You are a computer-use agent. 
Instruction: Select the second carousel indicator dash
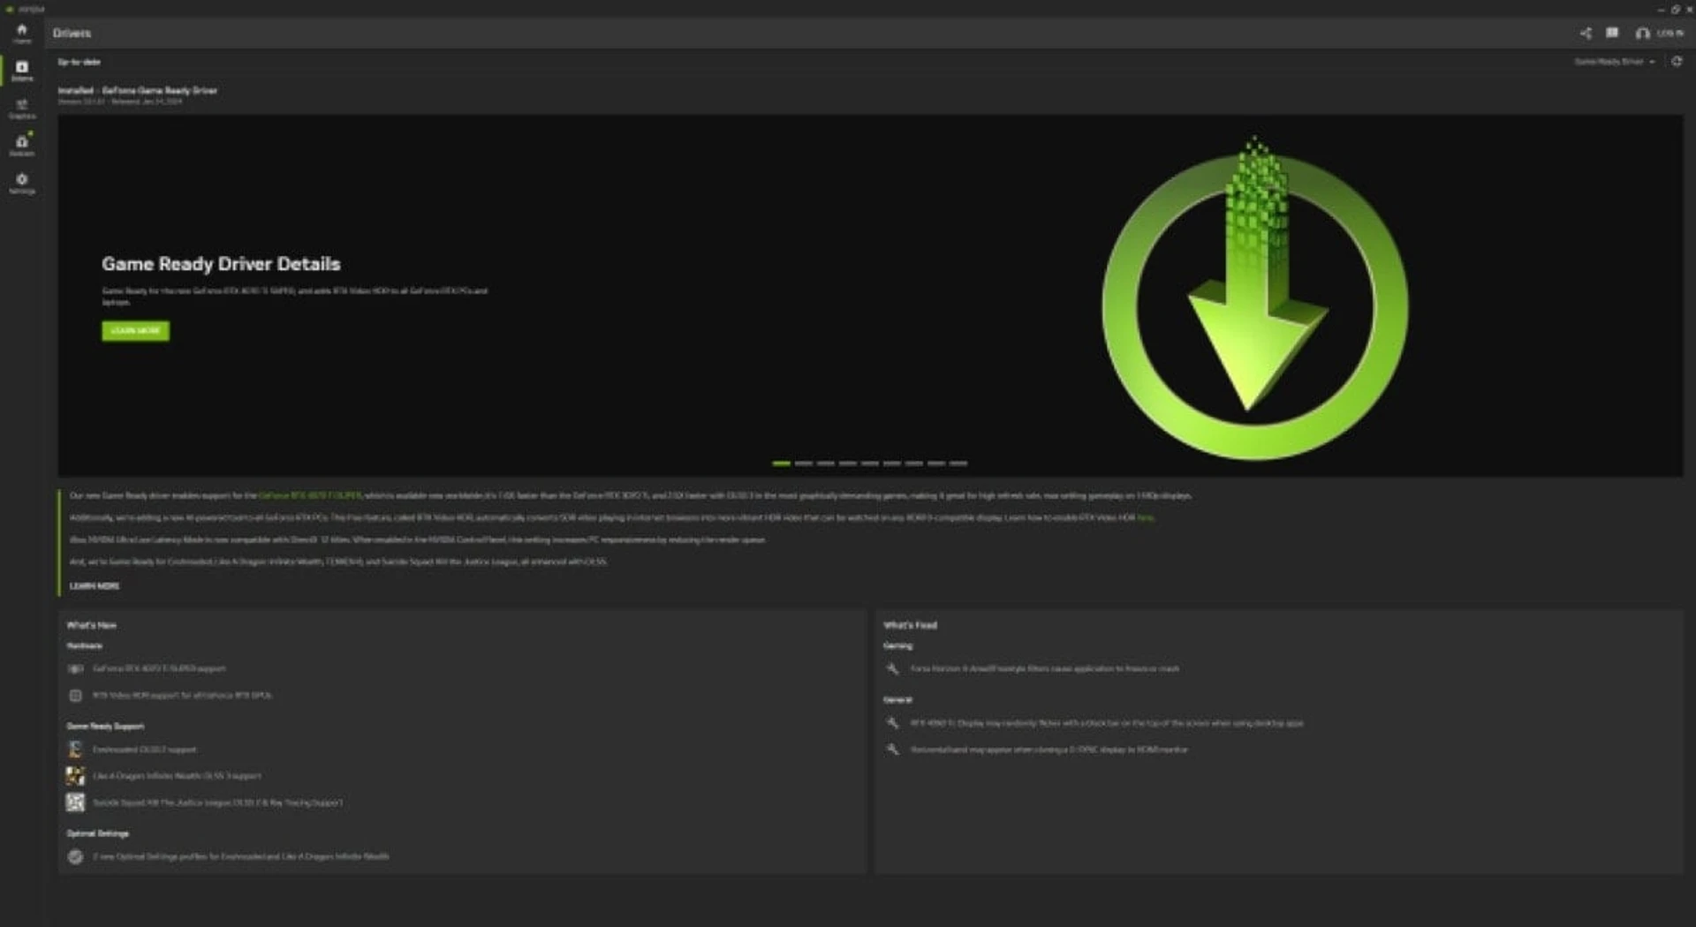803,463
